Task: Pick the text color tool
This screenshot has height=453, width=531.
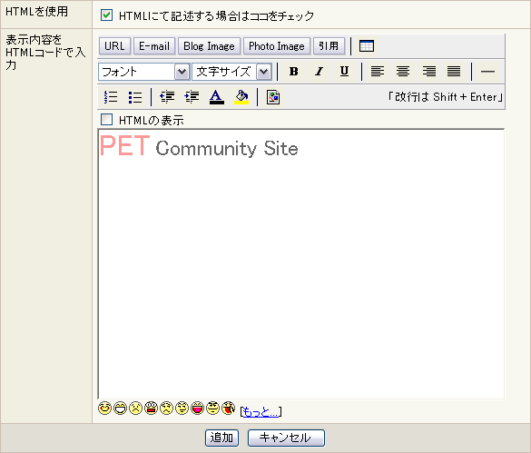Action: pyautogui.click(x=217, y=97)
